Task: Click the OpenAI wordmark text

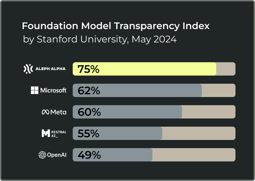Action: pos(57,155)
